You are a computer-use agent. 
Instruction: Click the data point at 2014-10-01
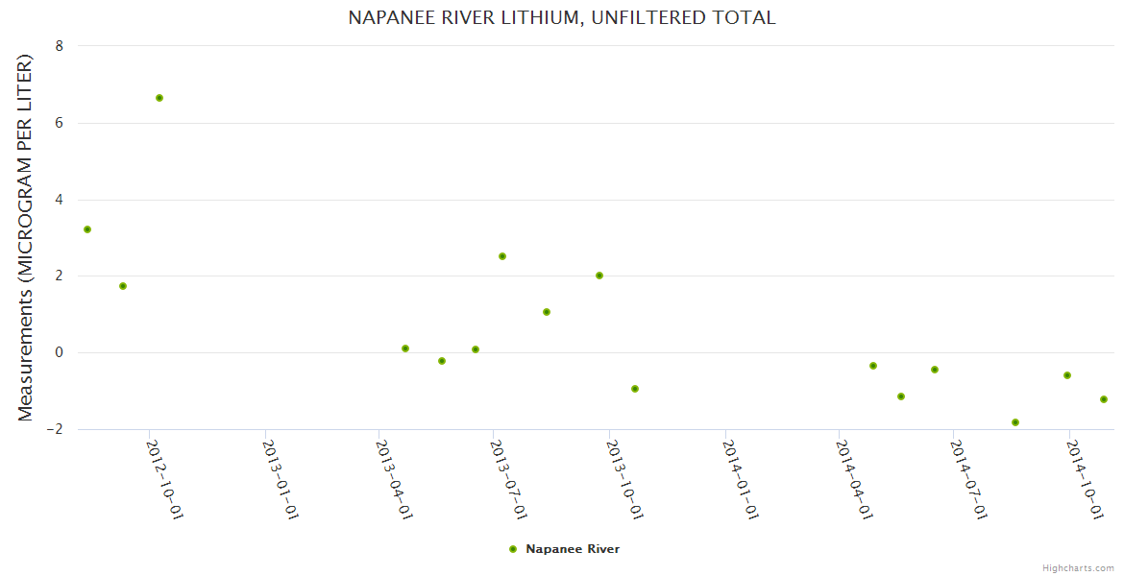point(1067,375)
